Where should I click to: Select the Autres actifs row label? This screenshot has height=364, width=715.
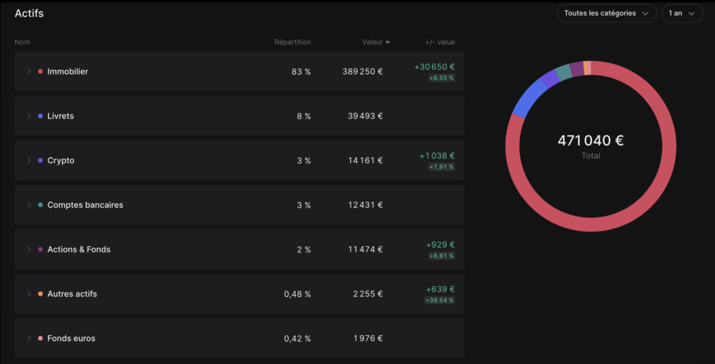72,294
